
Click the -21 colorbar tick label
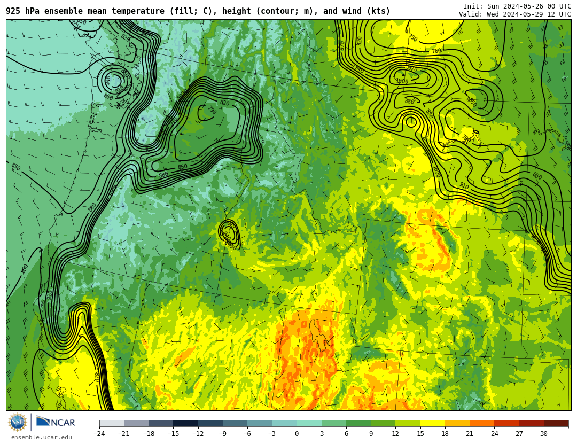tap(124, 434)
